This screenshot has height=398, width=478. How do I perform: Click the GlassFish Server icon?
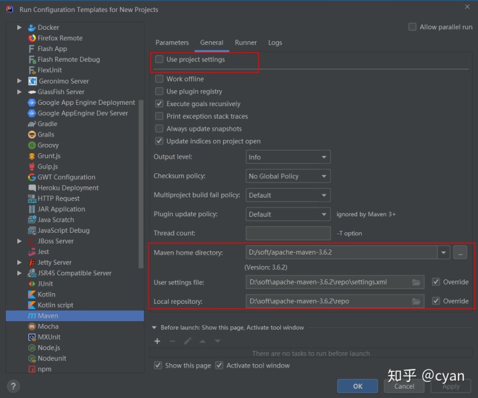pos(32,92)
